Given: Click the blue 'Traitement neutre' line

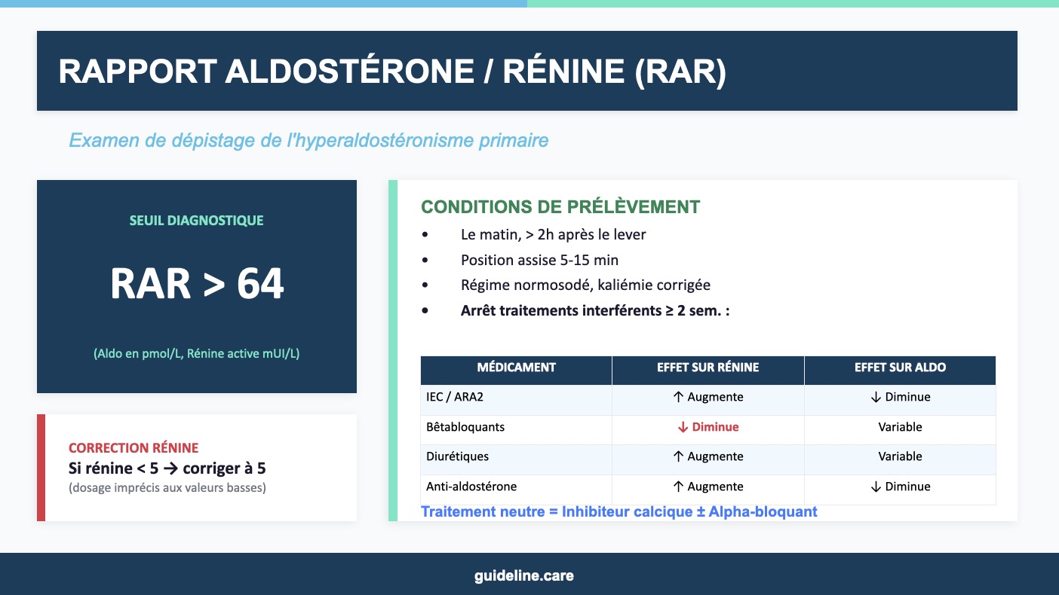Looking at the screenshot, I should 619,512.
